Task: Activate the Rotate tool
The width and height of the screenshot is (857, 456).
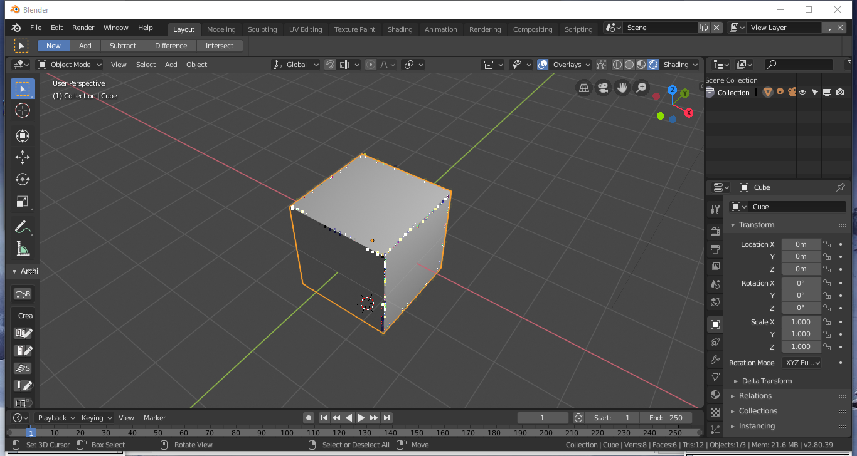Action: [x=23, y=179]
